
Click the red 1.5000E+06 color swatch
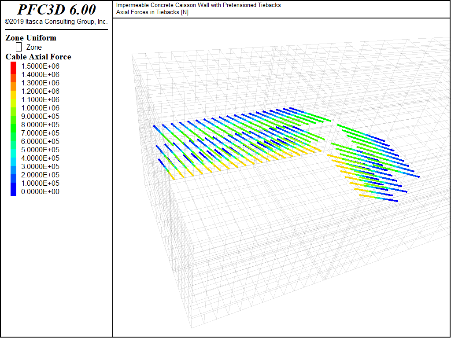coord(14,68)
